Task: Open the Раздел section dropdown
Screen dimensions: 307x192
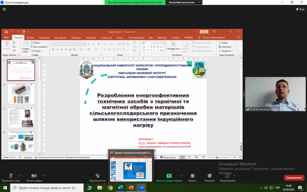Action: point(37,51)
